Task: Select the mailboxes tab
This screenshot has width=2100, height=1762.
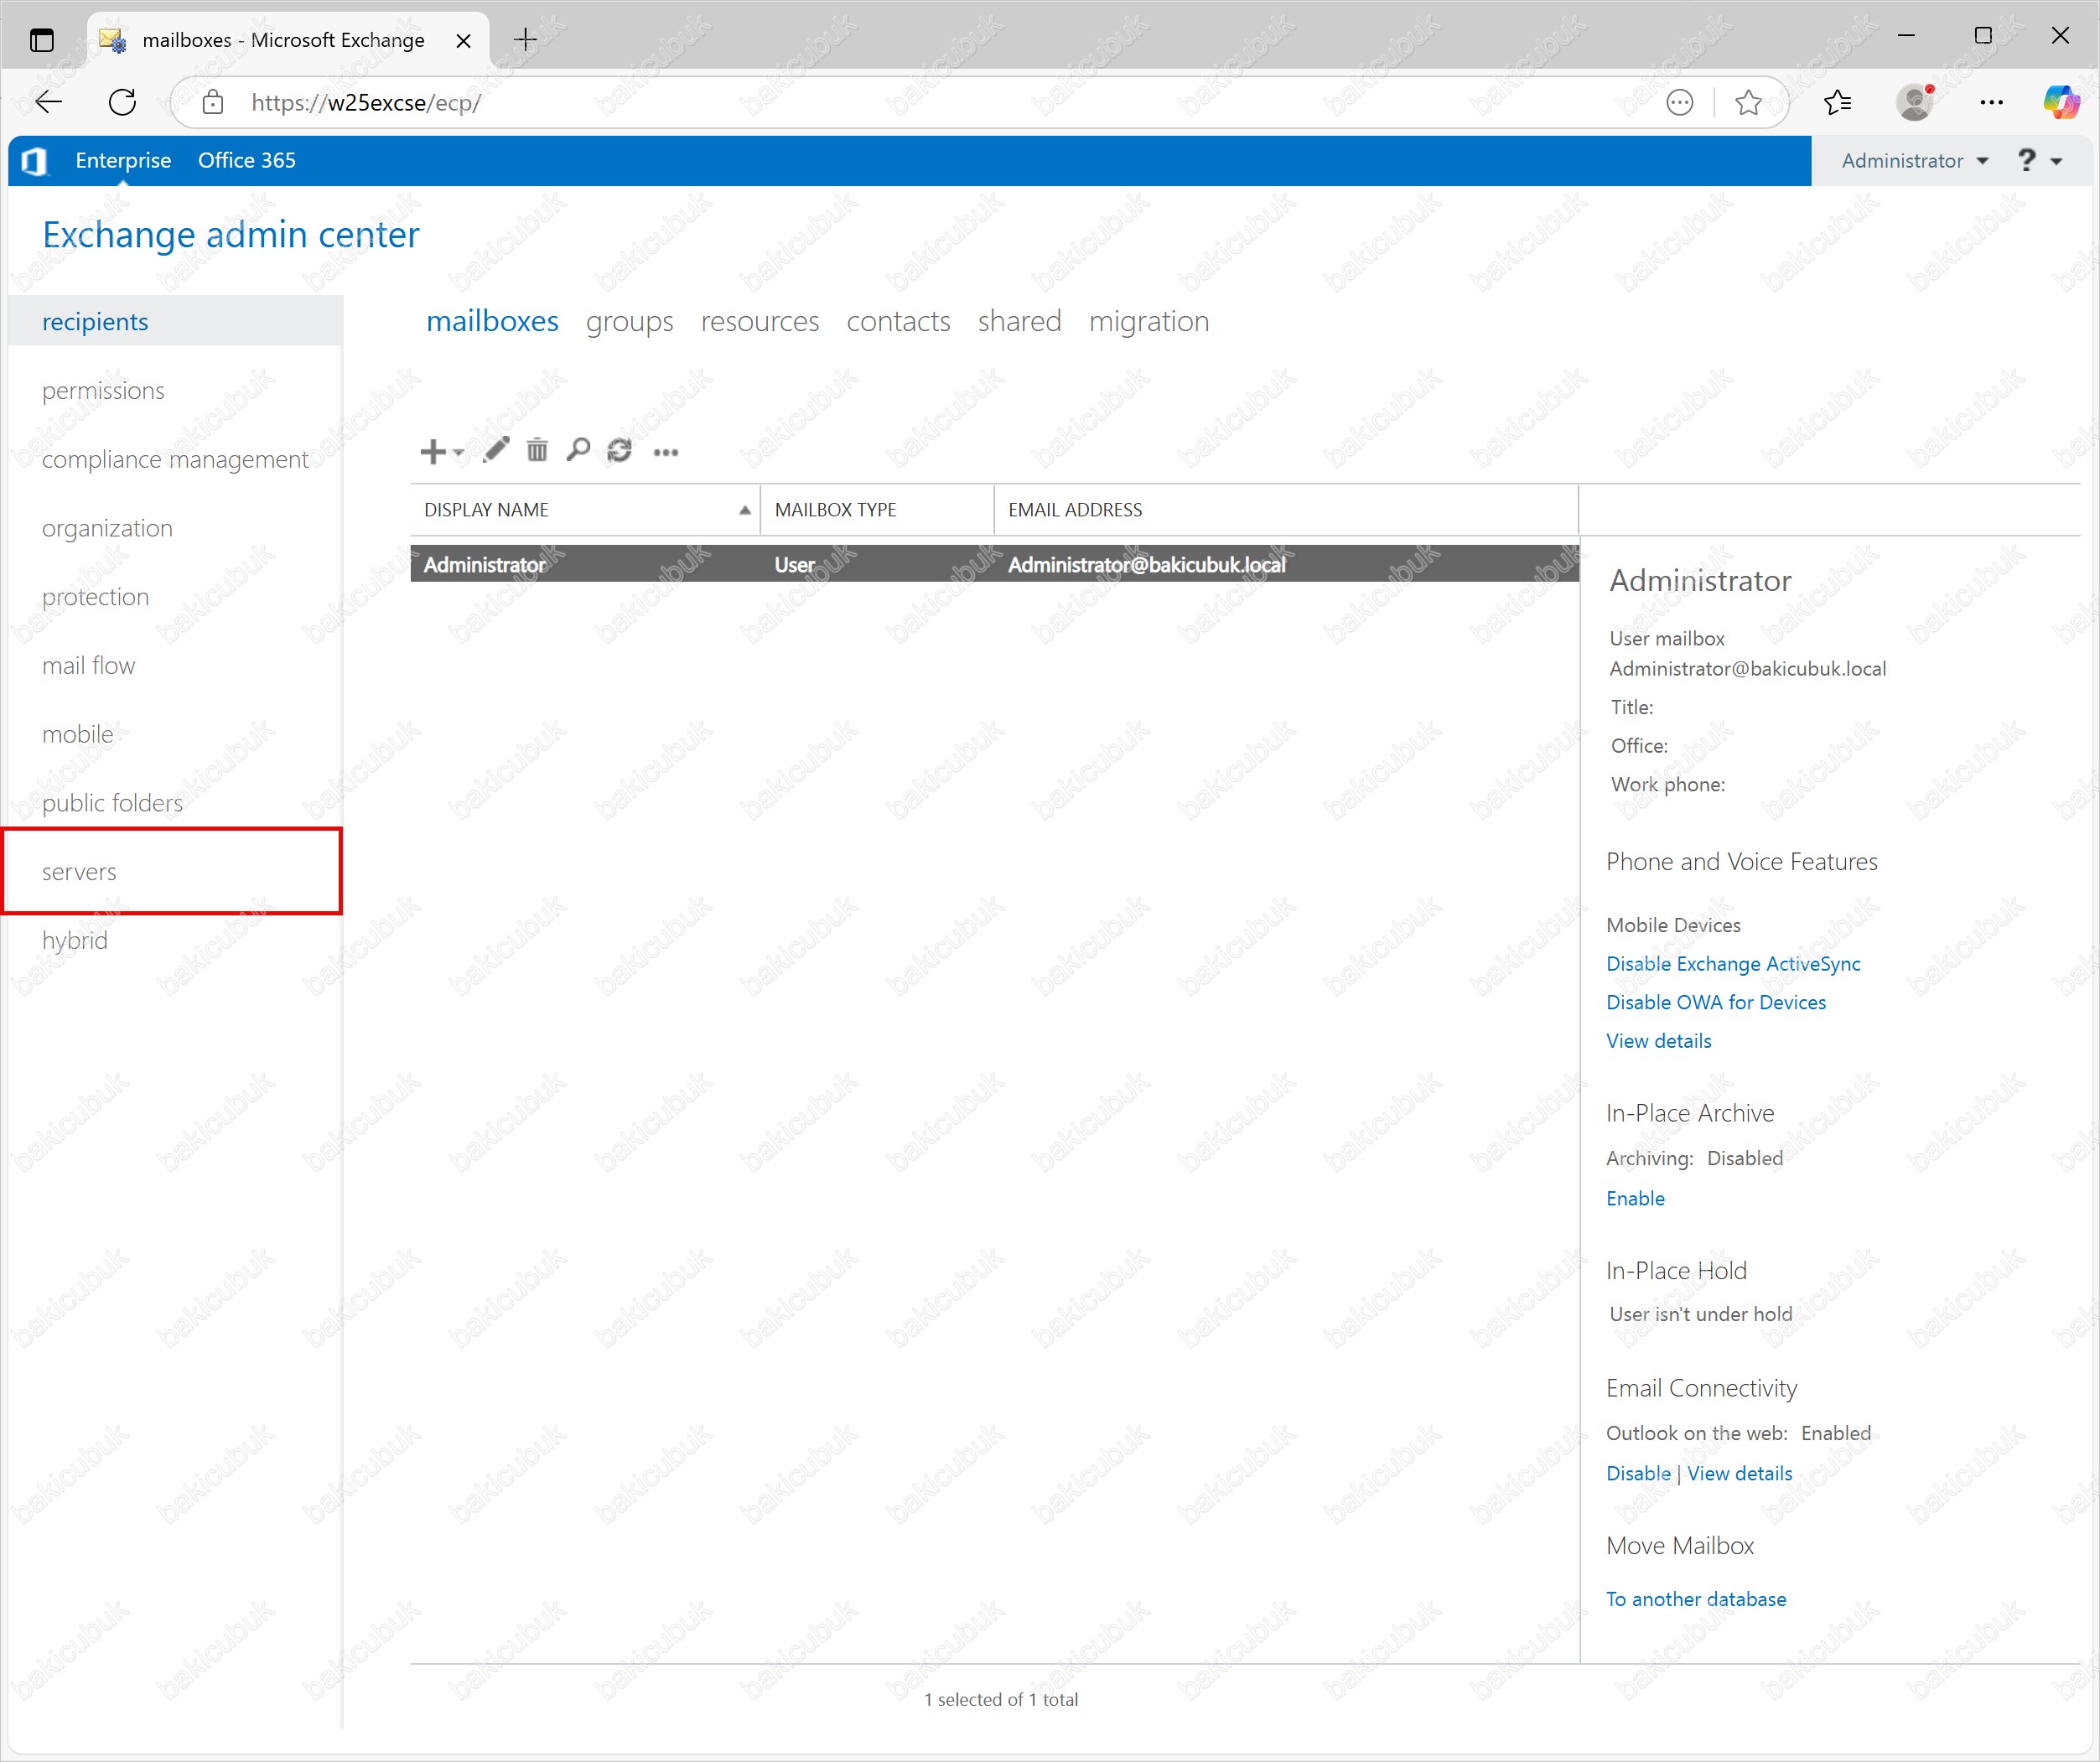Action: (x=492, y=321)
